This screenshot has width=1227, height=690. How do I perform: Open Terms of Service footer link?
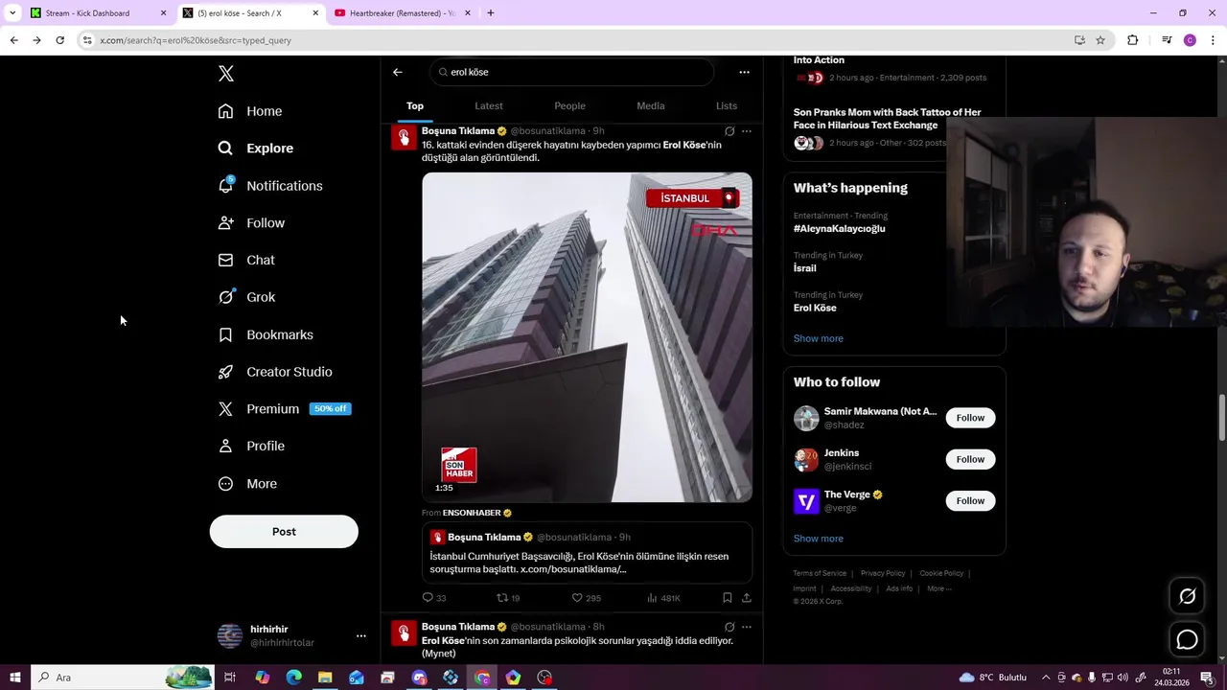(x=820, y=573)
